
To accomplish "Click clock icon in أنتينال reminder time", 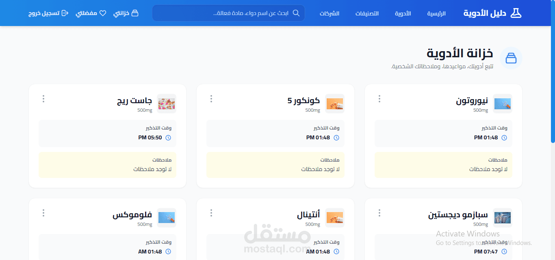I will [x=336, y=252].
